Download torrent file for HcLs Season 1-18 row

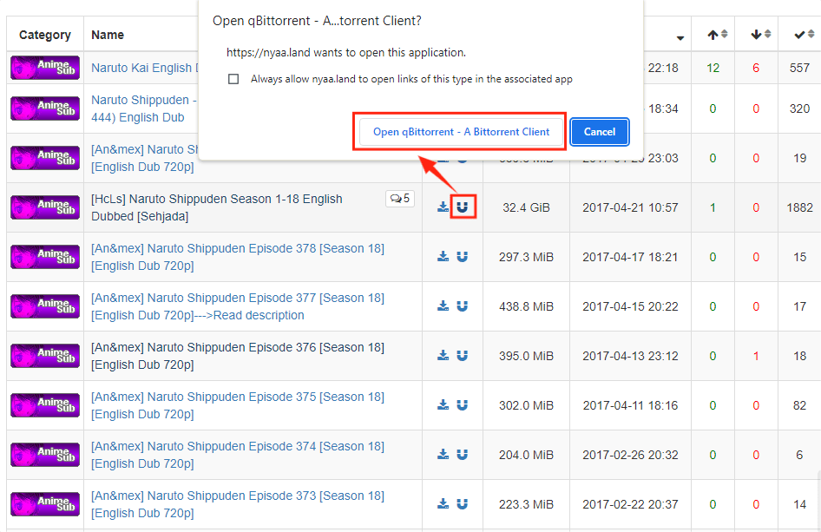pos(443,207)
